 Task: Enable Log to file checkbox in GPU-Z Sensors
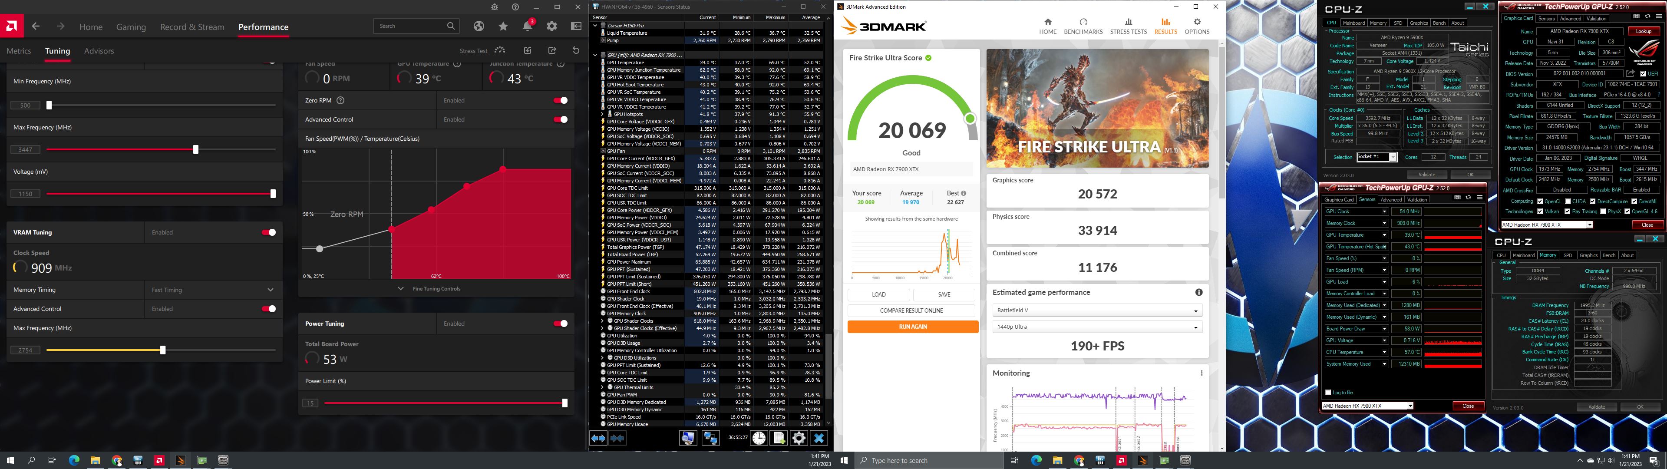tap(1329, 393)
